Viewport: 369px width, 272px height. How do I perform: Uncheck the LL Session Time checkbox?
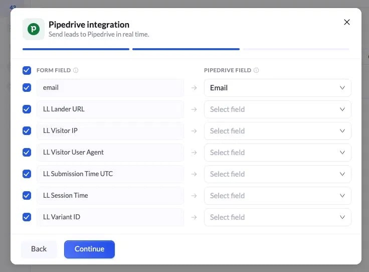point(27,195)
